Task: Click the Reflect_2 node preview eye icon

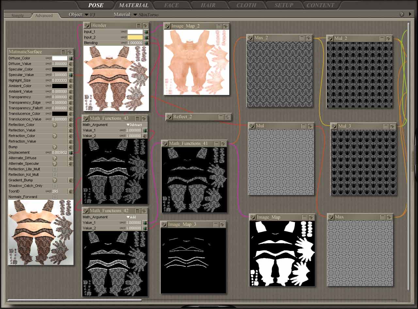Action: click(228, 117)
